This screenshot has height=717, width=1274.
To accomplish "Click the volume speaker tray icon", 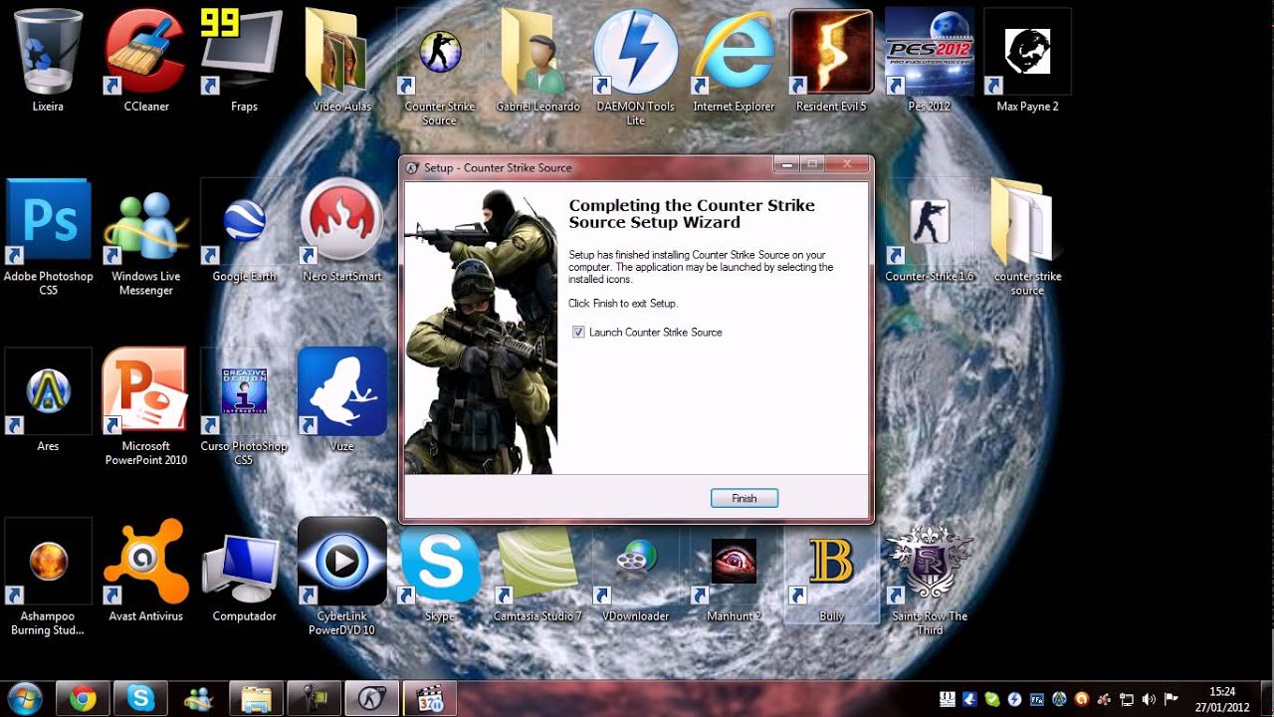I will 1150,699.
